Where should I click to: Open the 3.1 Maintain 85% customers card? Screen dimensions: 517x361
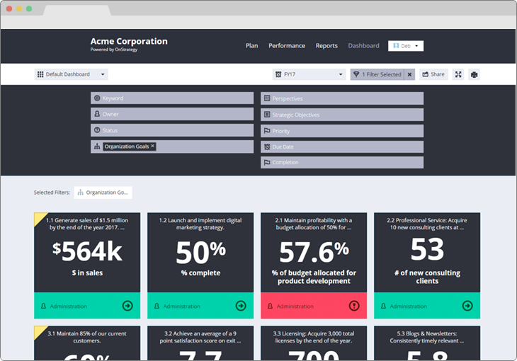(87, 343)
